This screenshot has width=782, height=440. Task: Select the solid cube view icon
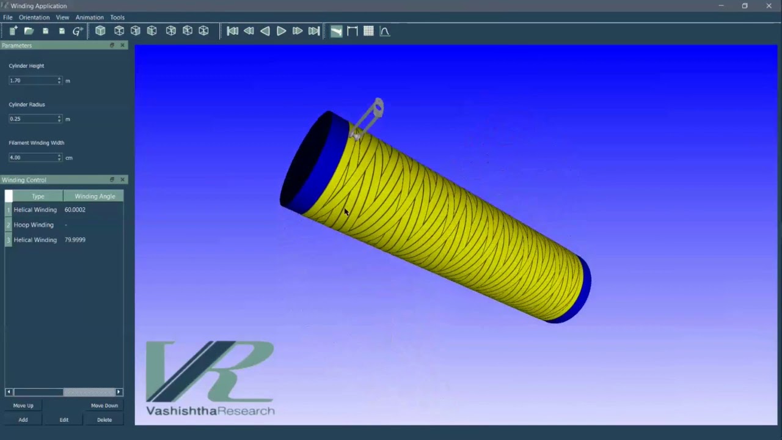tap(100, 31)
